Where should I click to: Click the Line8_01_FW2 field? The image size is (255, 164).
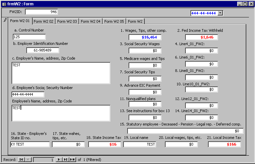(x=202, y=77)
